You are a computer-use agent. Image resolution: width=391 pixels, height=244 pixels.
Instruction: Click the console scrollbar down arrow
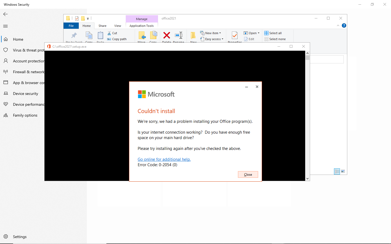point(307,178)
